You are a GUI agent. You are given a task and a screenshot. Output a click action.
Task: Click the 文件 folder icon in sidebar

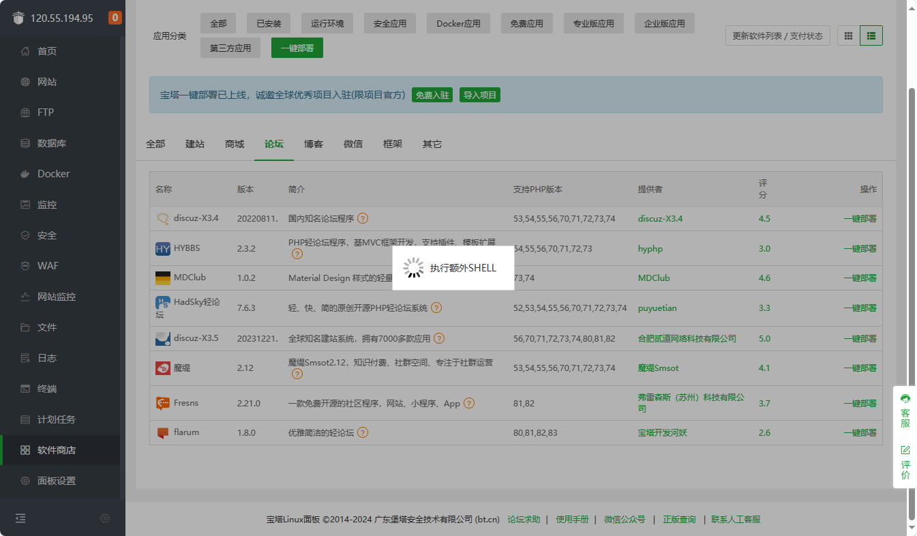[25, 327]
